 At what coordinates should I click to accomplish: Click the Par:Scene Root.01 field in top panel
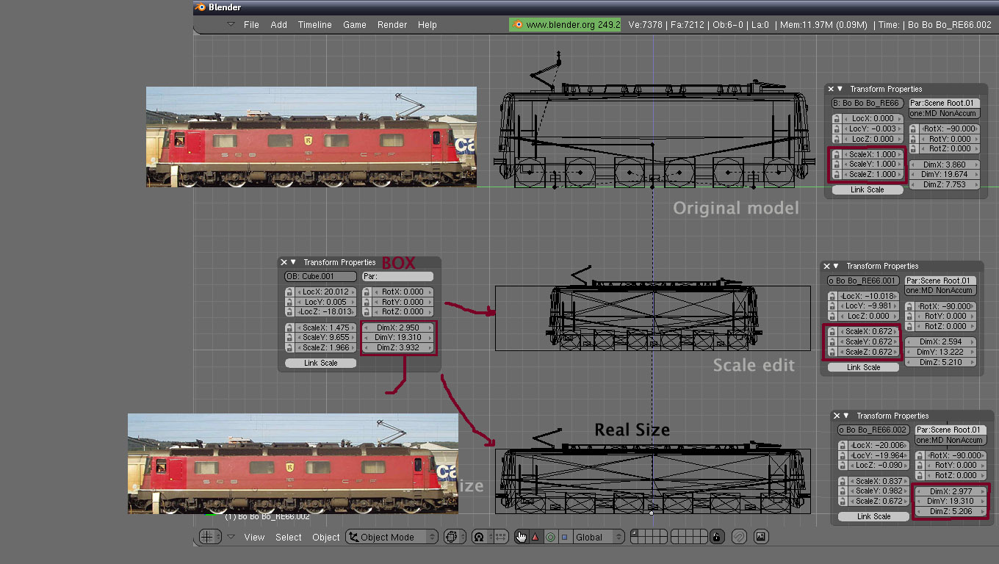[944, 104]
